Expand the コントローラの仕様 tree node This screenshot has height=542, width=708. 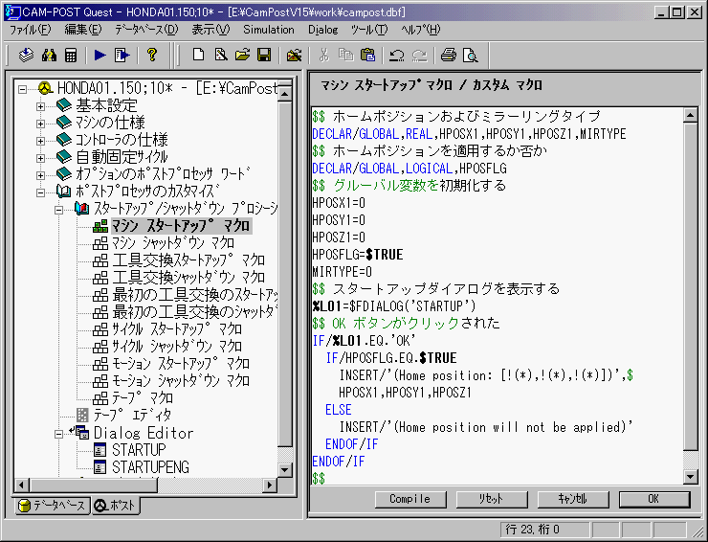click(40, 141)
